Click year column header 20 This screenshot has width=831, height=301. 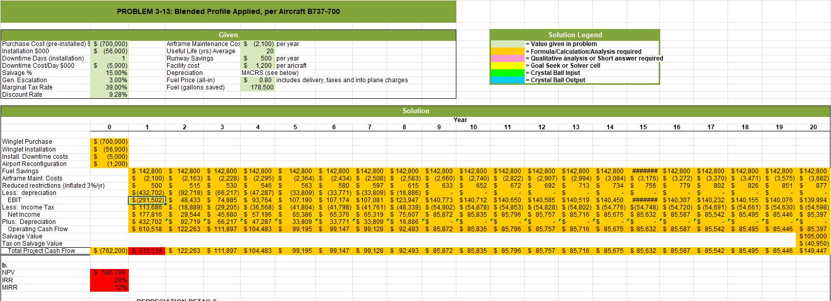[x=813, y=127]
